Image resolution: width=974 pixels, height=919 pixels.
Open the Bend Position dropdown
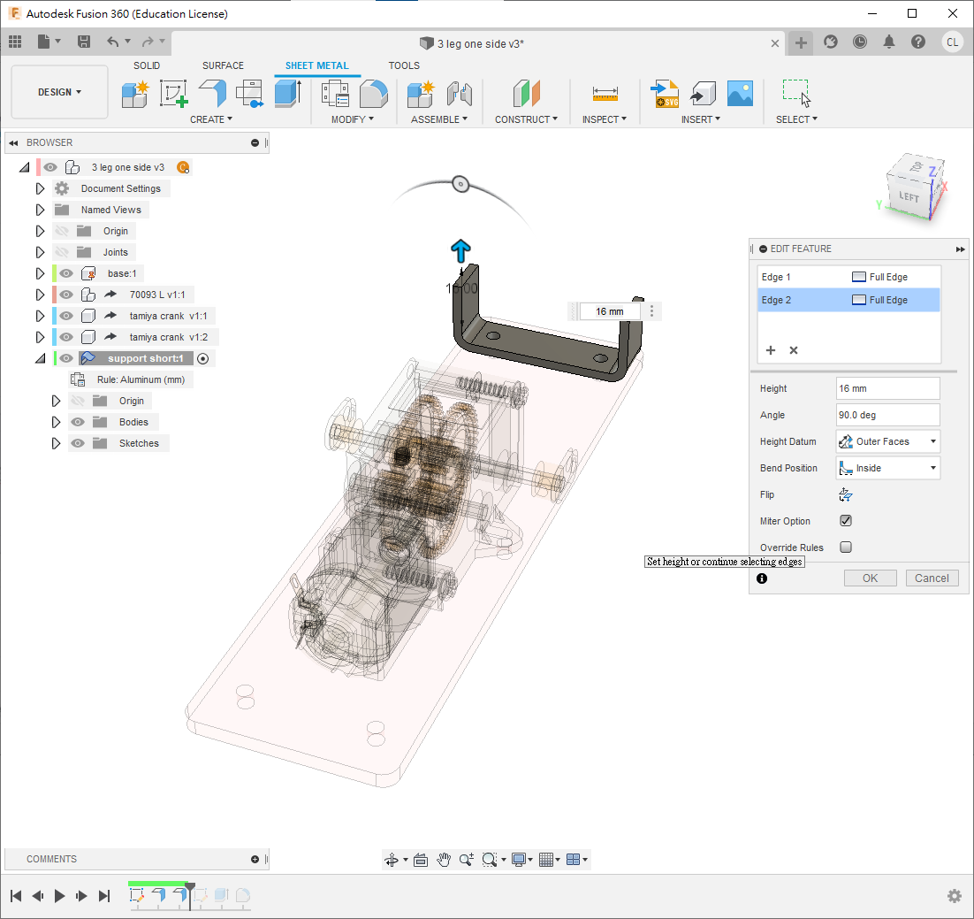click(x=887, y=468)
